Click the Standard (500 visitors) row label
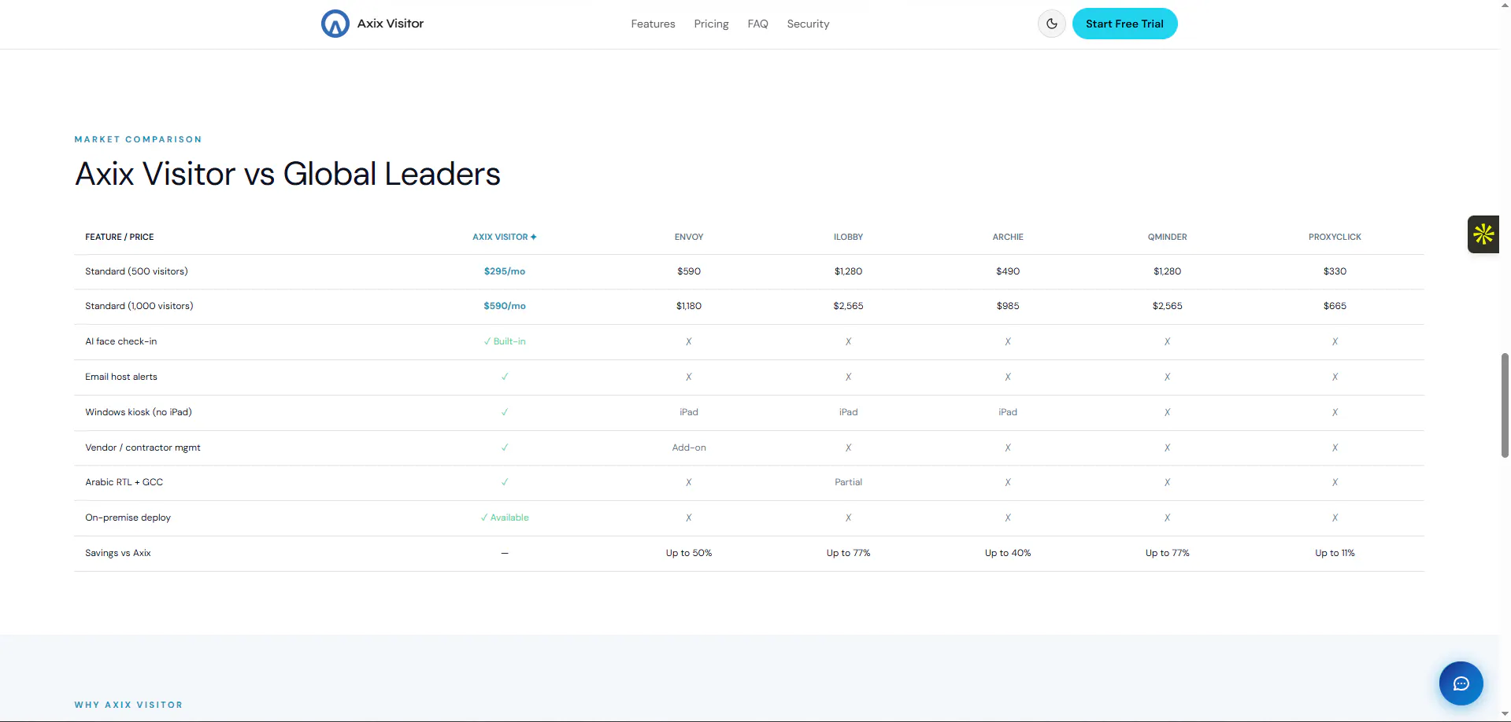1511x722 pixels. [x=136, y=271]
